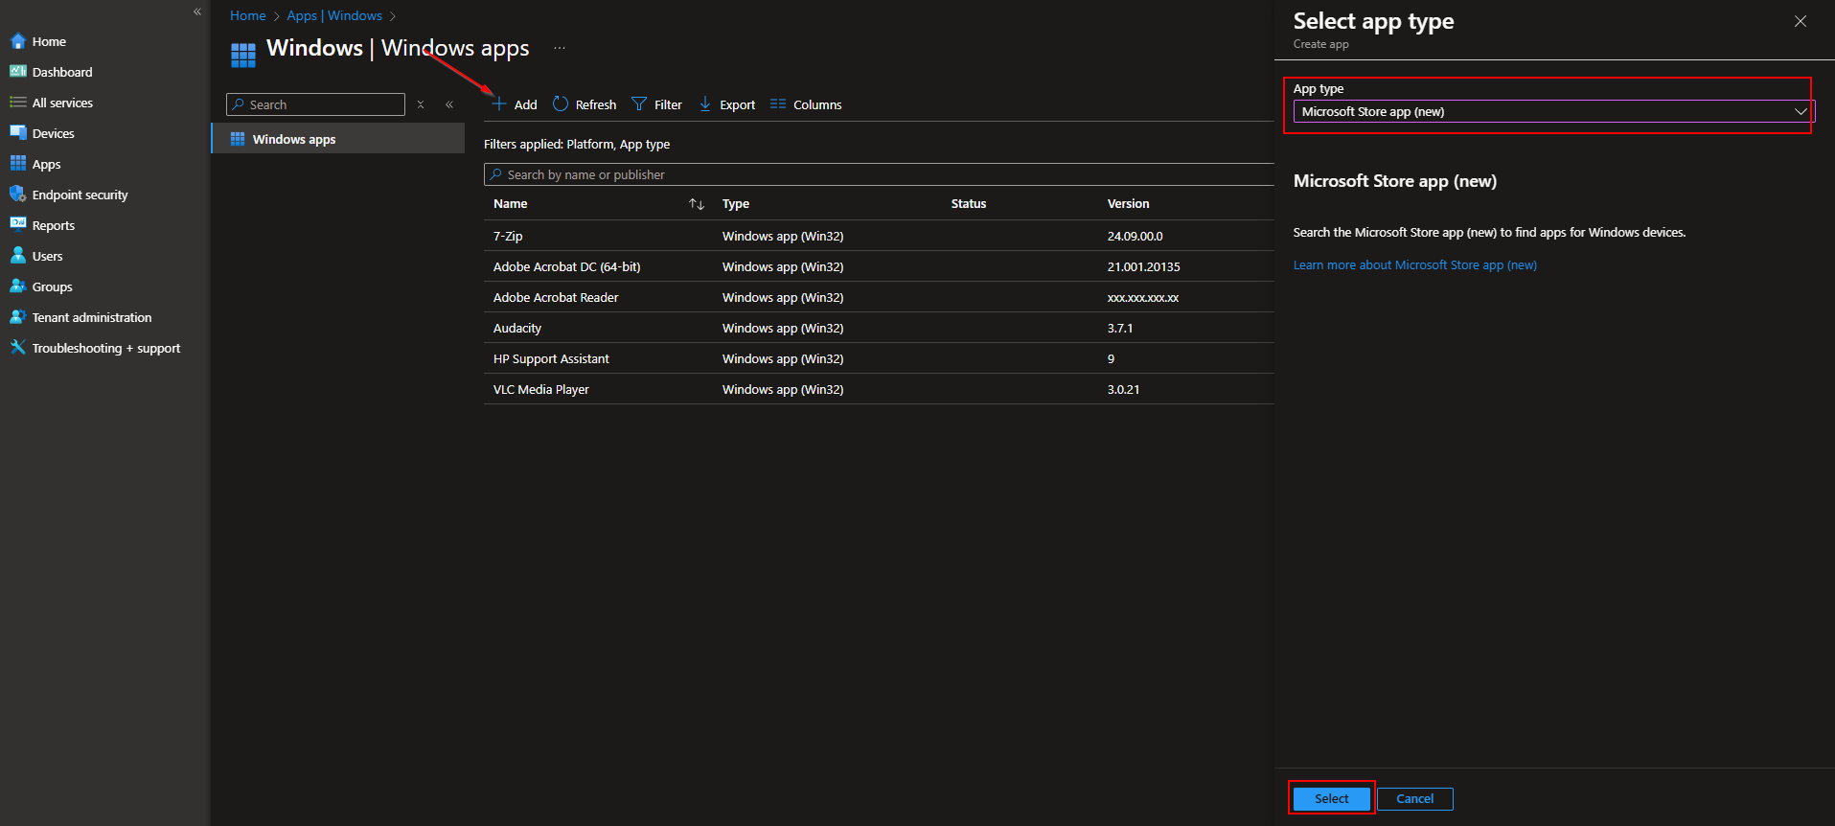This screenshot has width=1835, height=826.
Task: Click Apps | Windows breadcrumb
Action: click(334, 15)
